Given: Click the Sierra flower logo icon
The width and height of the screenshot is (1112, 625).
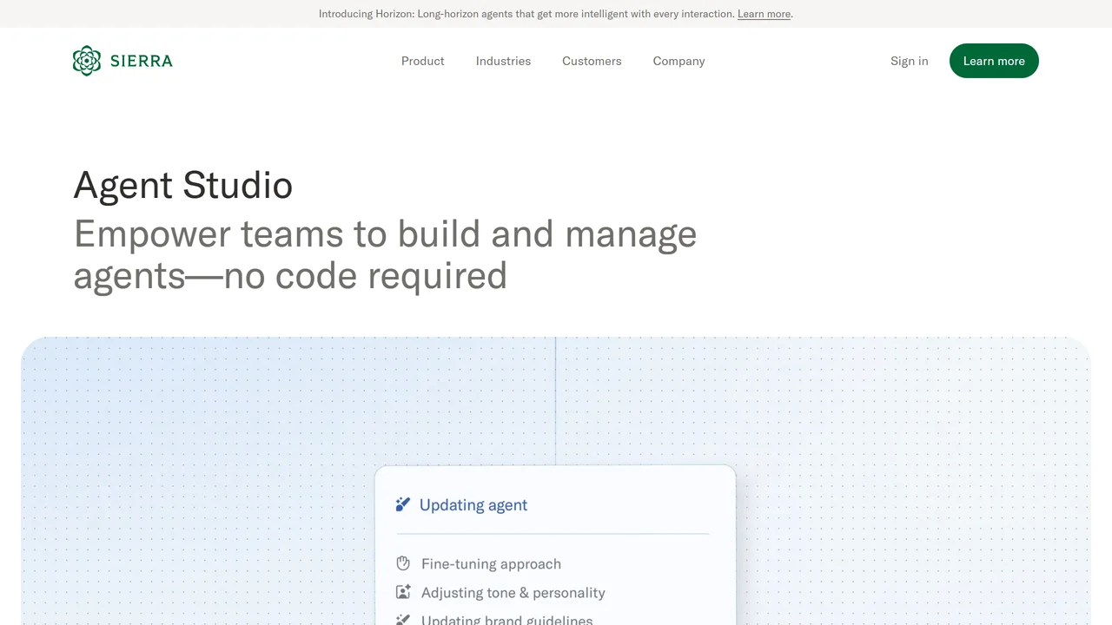Looking at the screenshot, I should (x=87, y=61).
